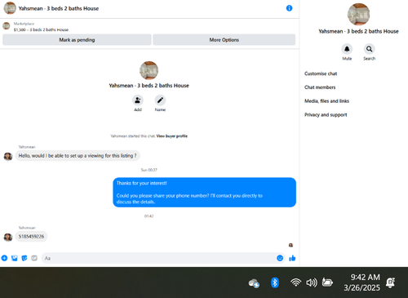Open the emoji picker smiley icon
Image resolution: width=408 pixels, height=298 pixels.
(x=280, y=258)
